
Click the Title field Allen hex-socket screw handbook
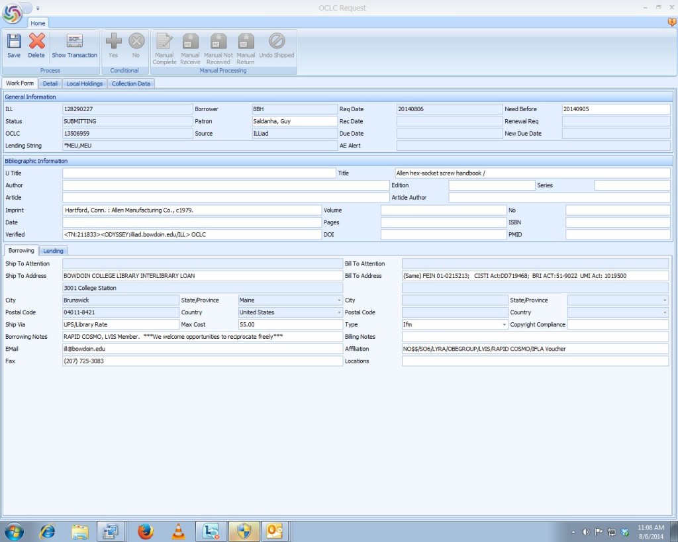(x=533, y=173)
